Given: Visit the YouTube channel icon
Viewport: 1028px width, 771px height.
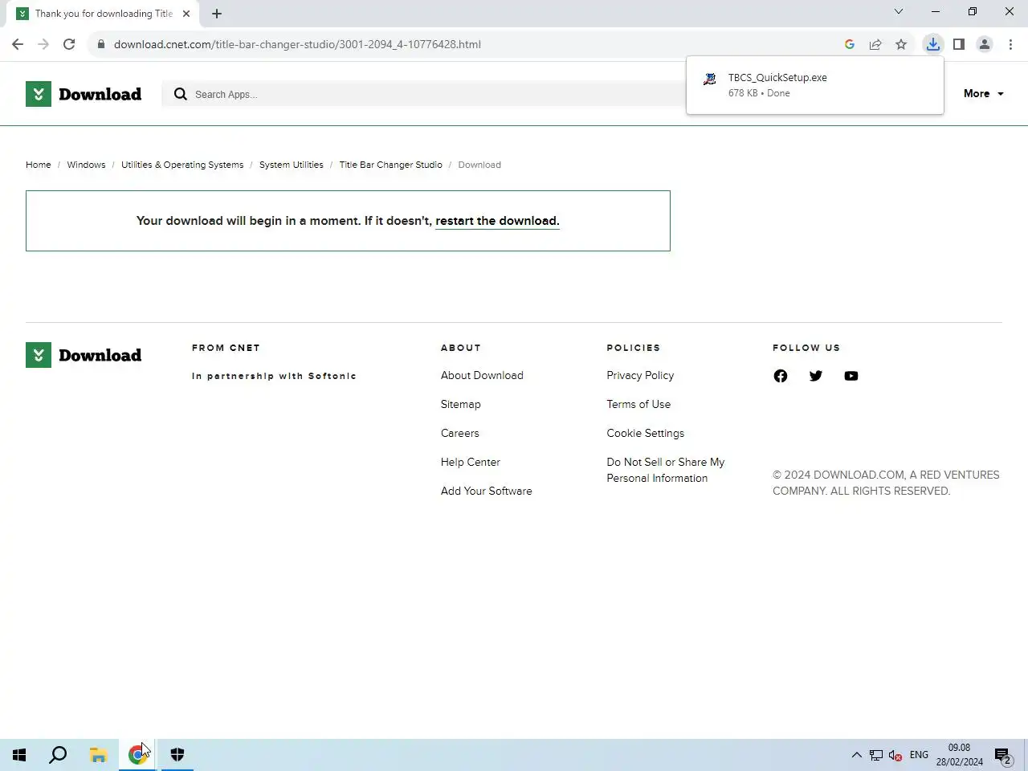Looking at the screenshot, I should [851, 376].
